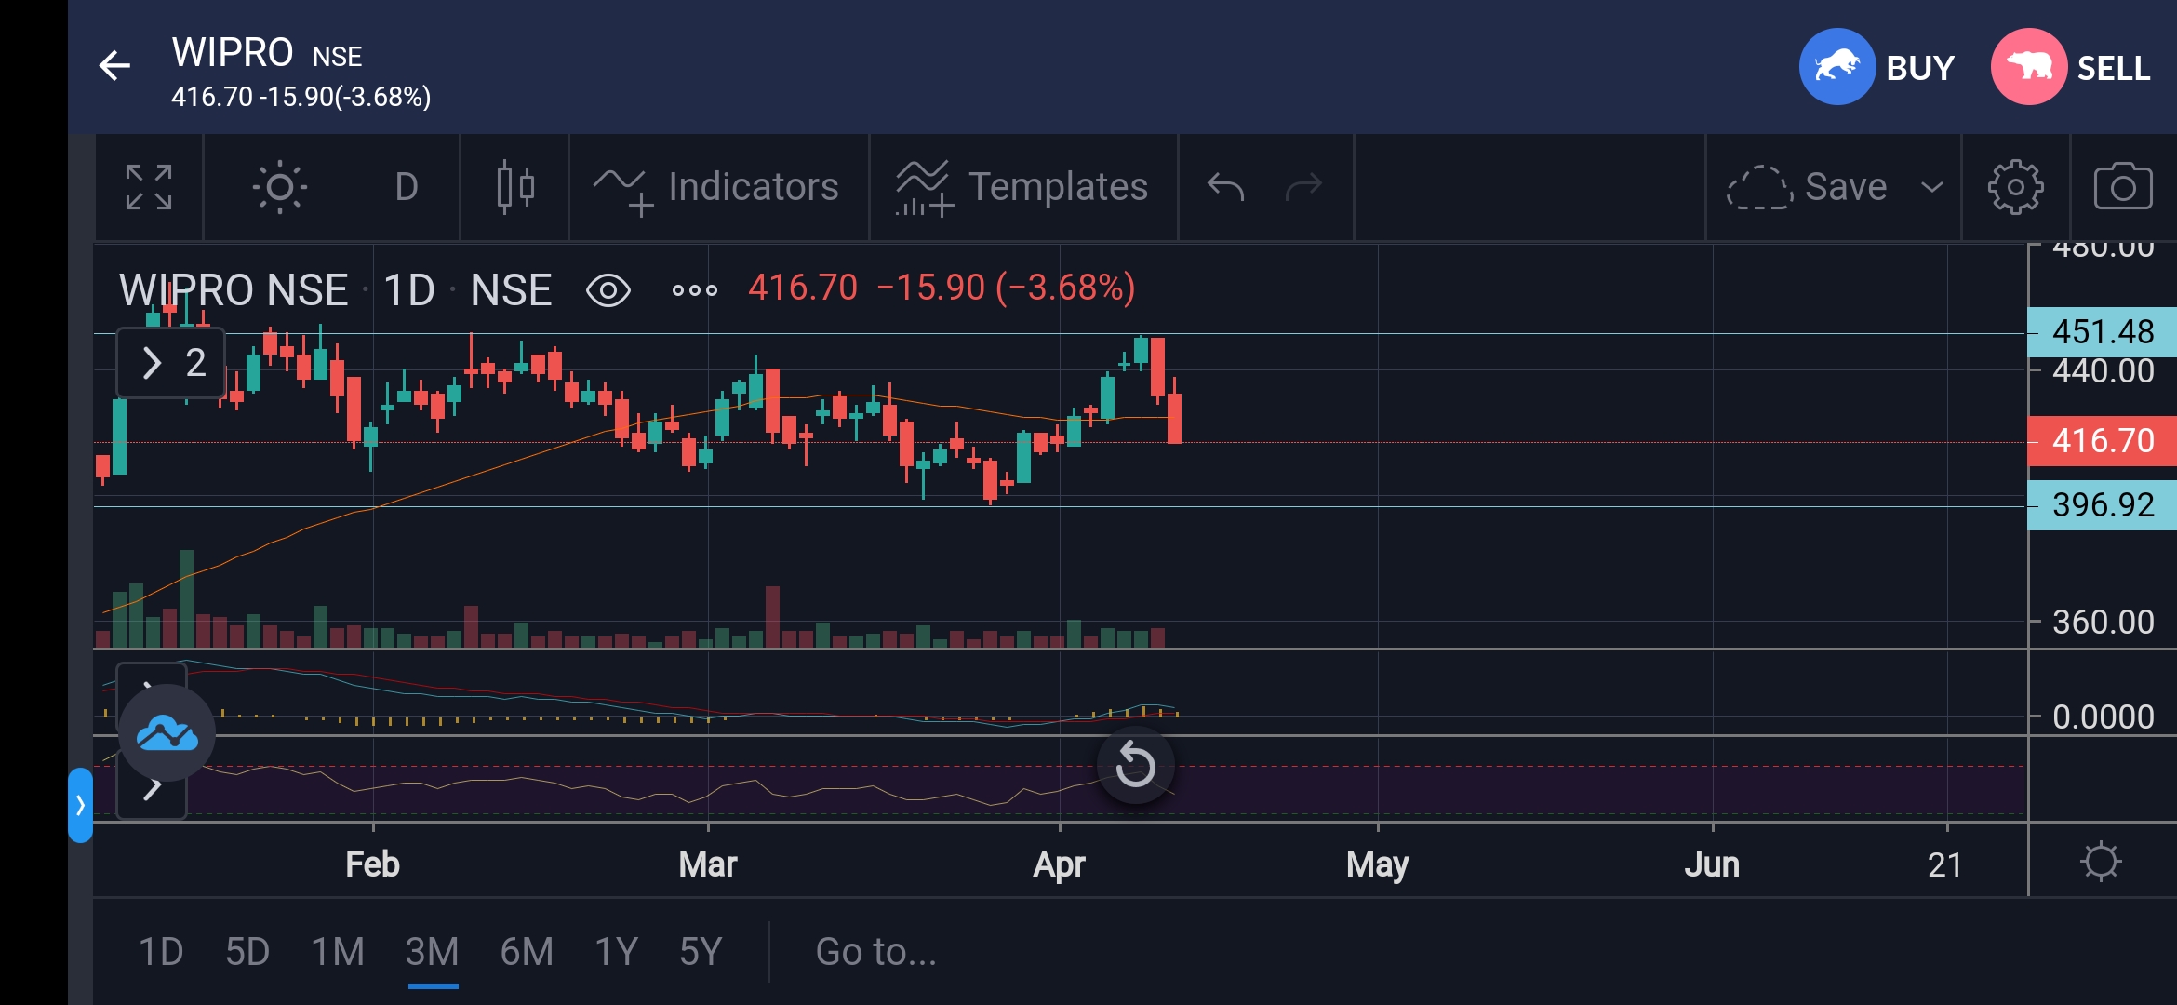
Task: Tap the BUY bull icon
Action: [1836, 67]
